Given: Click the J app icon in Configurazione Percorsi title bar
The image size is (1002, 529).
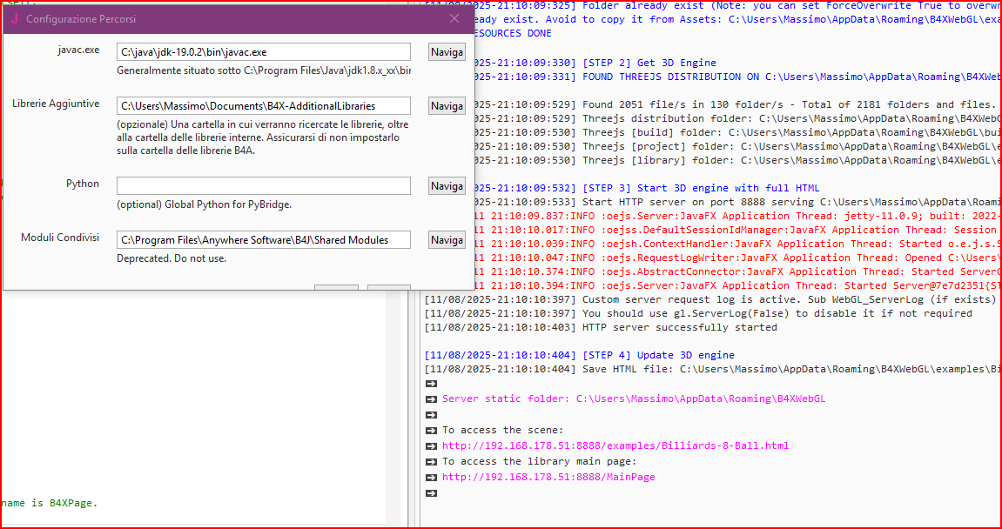Looking at the screenshot, I should (14, 19).
